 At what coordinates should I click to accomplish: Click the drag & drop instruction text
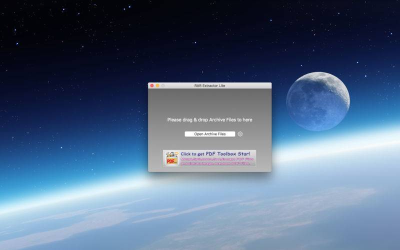209,119
